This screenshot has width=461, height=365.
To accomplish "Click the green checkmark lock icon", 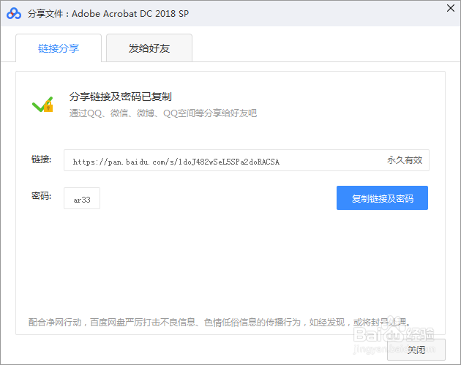I will point(42,105).
